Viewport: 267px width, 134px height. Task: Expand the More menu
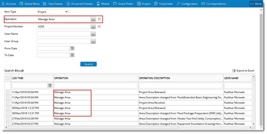pos(256,4)
